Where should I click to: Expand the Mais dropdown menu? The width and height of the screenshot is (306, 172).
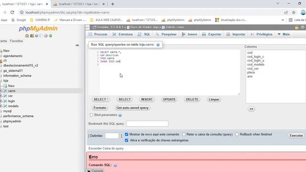(x=284, y=34)
